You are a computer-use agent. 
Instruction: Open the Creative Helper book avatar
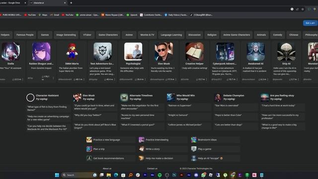(x=194, y=52)
